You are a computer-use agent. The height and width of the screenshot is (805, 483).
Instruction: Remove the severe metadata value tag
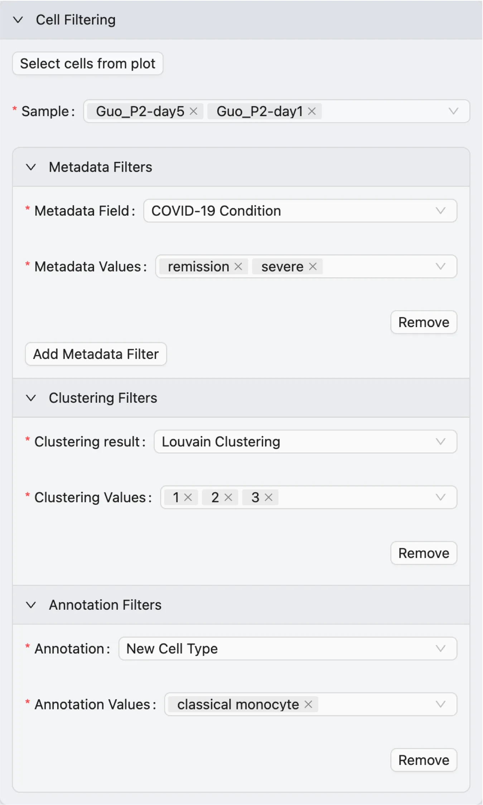[313, 267]
